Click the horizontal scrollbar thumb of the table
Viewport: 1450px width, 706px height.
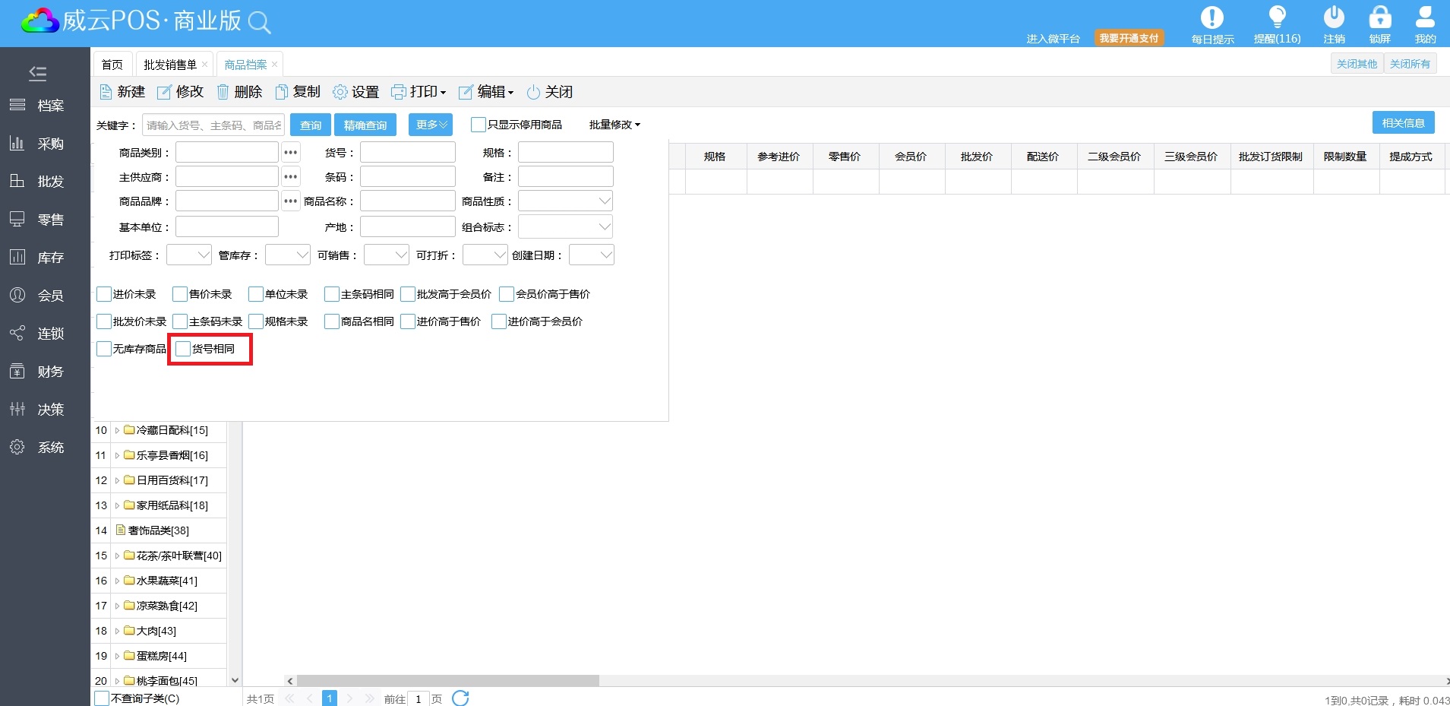(447, 681)
